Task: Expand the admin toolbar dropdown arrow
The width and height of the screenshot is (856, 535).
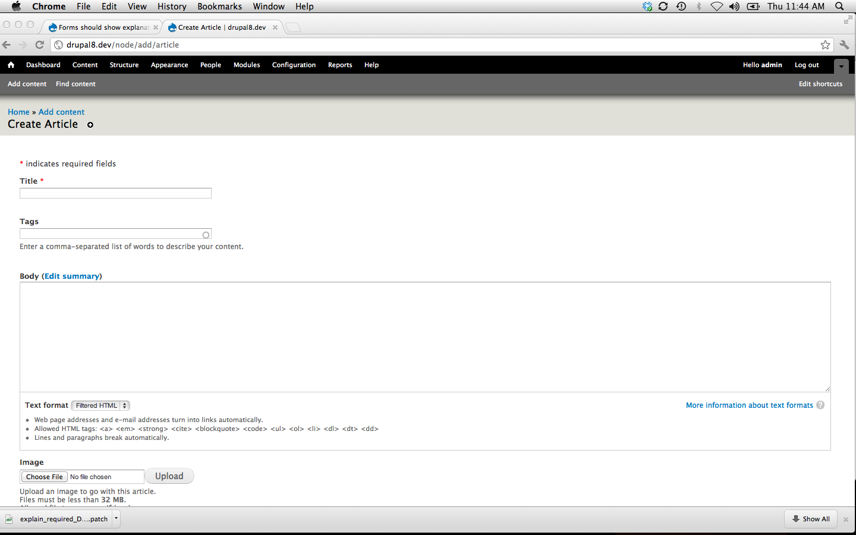Action: [841, 67]
